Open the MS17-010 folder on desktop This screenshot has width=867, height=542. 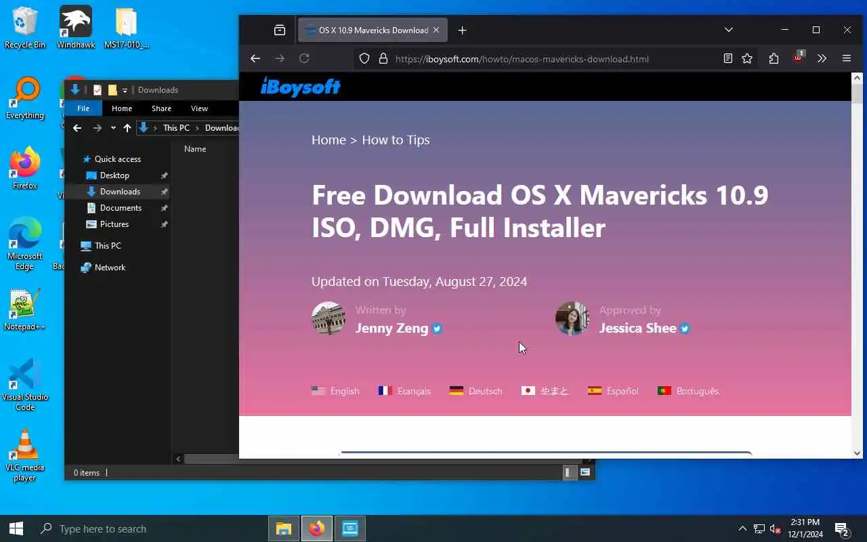(x=126, y=28)
